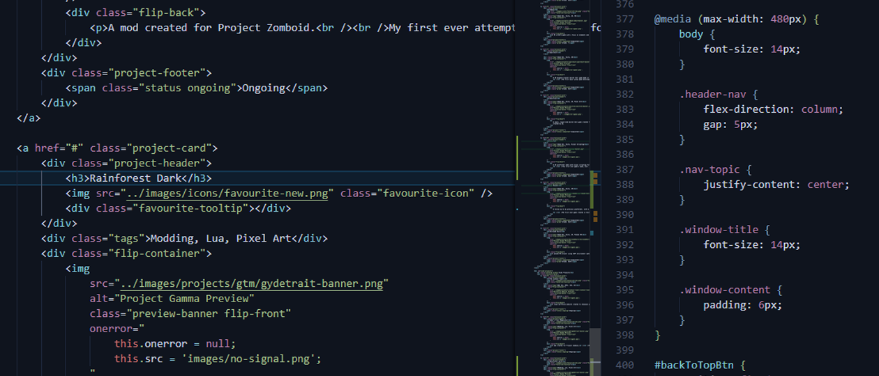Click line number 395 in the gutter
879x376 pixels.
point(625,290)
